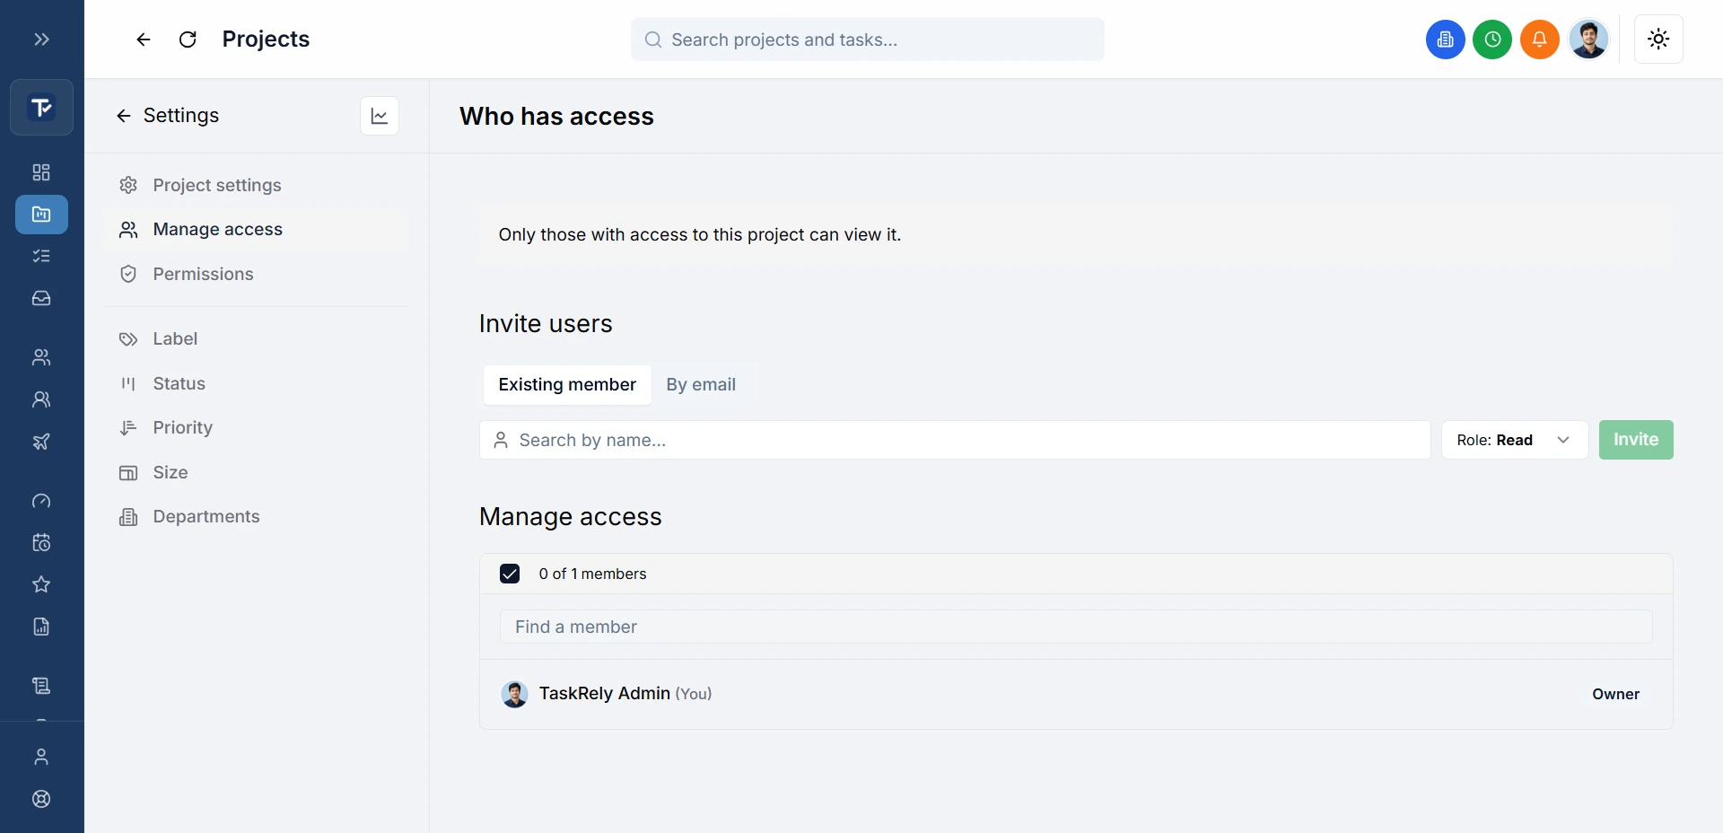Open the Role: Read dropdown
This screenshot has height=833, width=1723.
(x=1515, y=440)
